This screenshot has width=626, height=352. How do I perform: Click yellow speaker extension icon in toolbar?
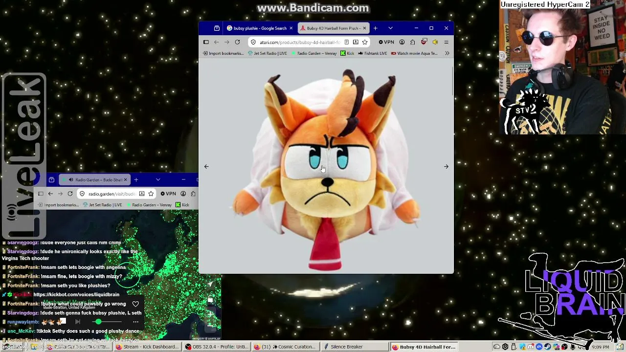[435, 42]
